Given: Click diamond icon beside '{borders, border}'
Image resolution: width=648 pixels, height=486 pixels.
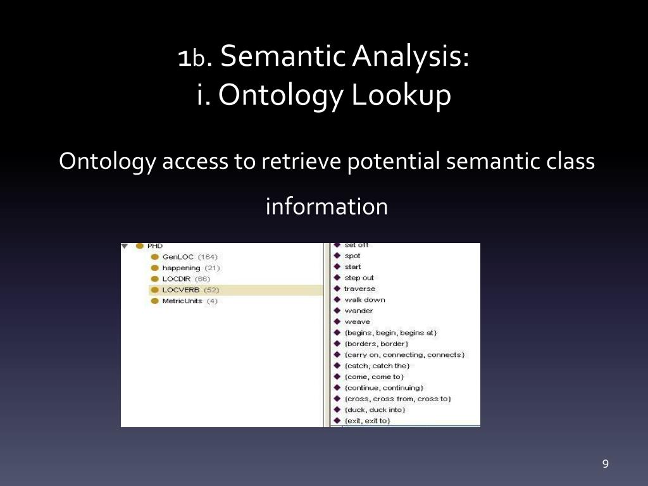Looking at the screenshot, I should tap(337, 344).
